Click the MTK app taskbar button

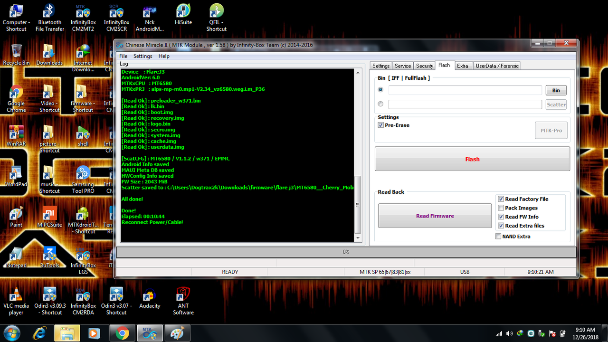coord(150,333)
